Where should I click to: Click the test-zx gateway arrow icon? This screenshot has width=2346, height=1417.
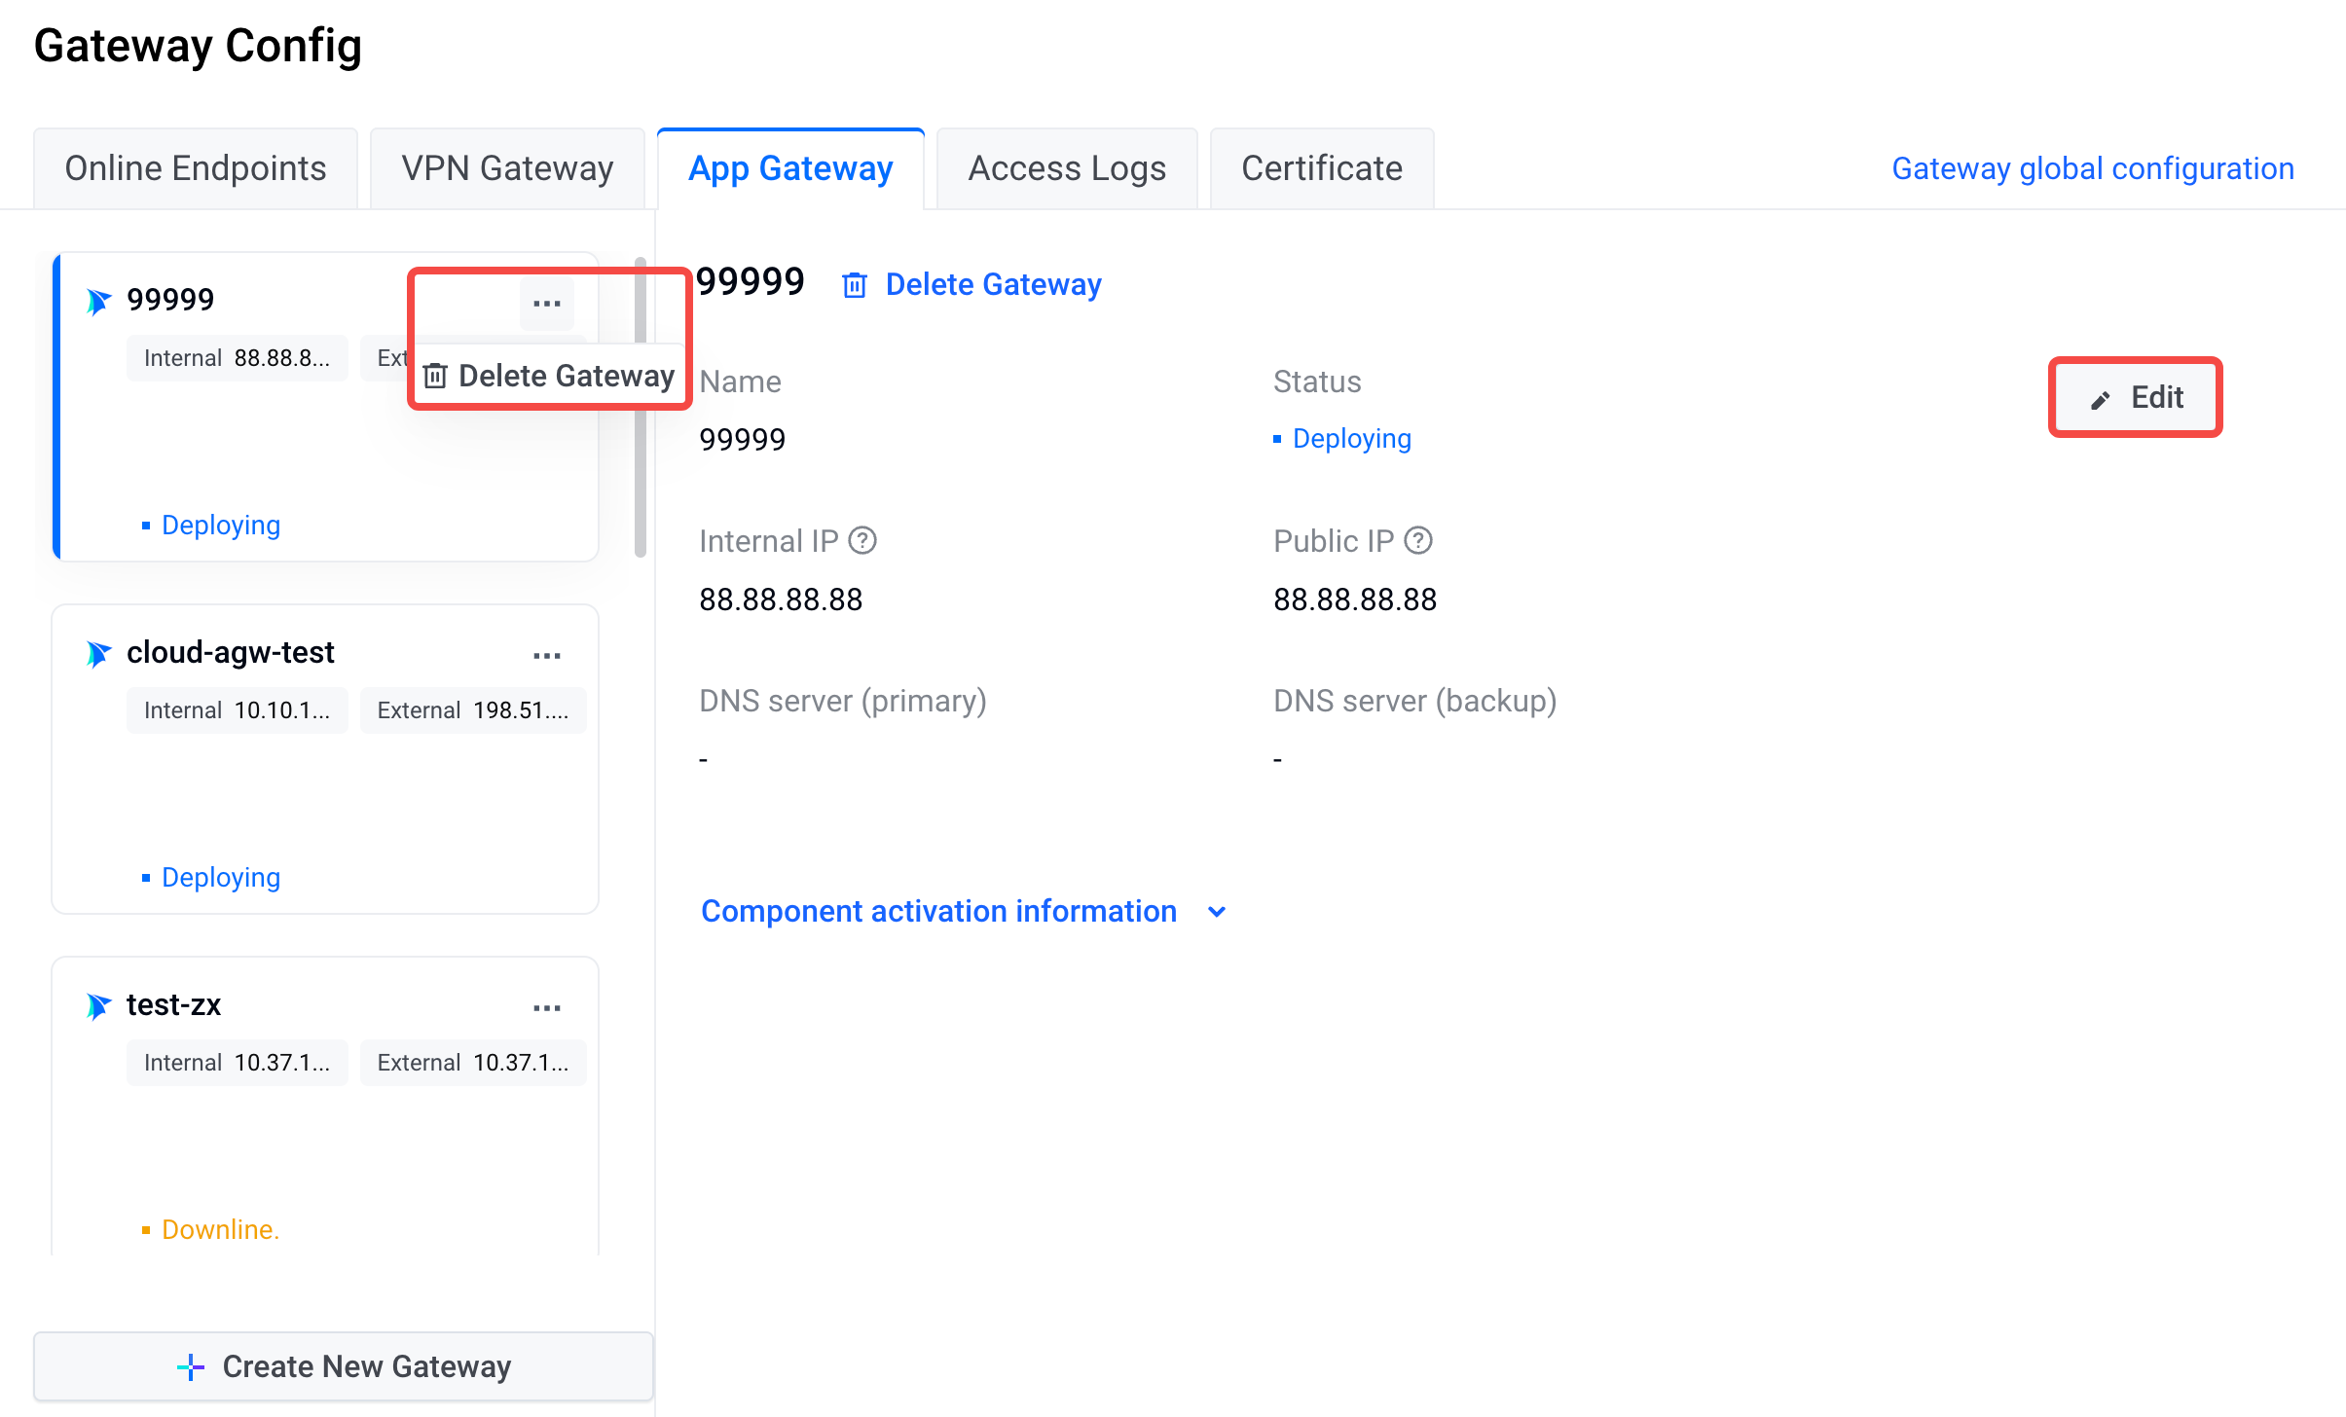click(98, 1006)
